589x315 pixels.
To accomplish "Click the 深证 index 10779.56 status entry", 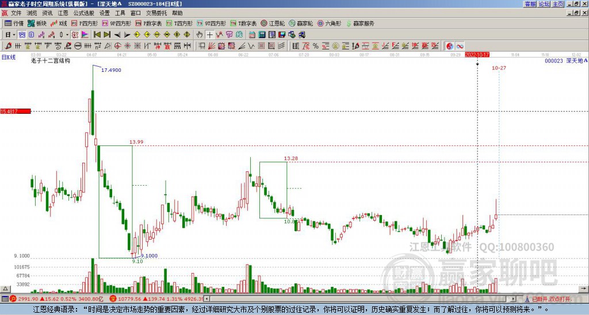I will 156,299.
